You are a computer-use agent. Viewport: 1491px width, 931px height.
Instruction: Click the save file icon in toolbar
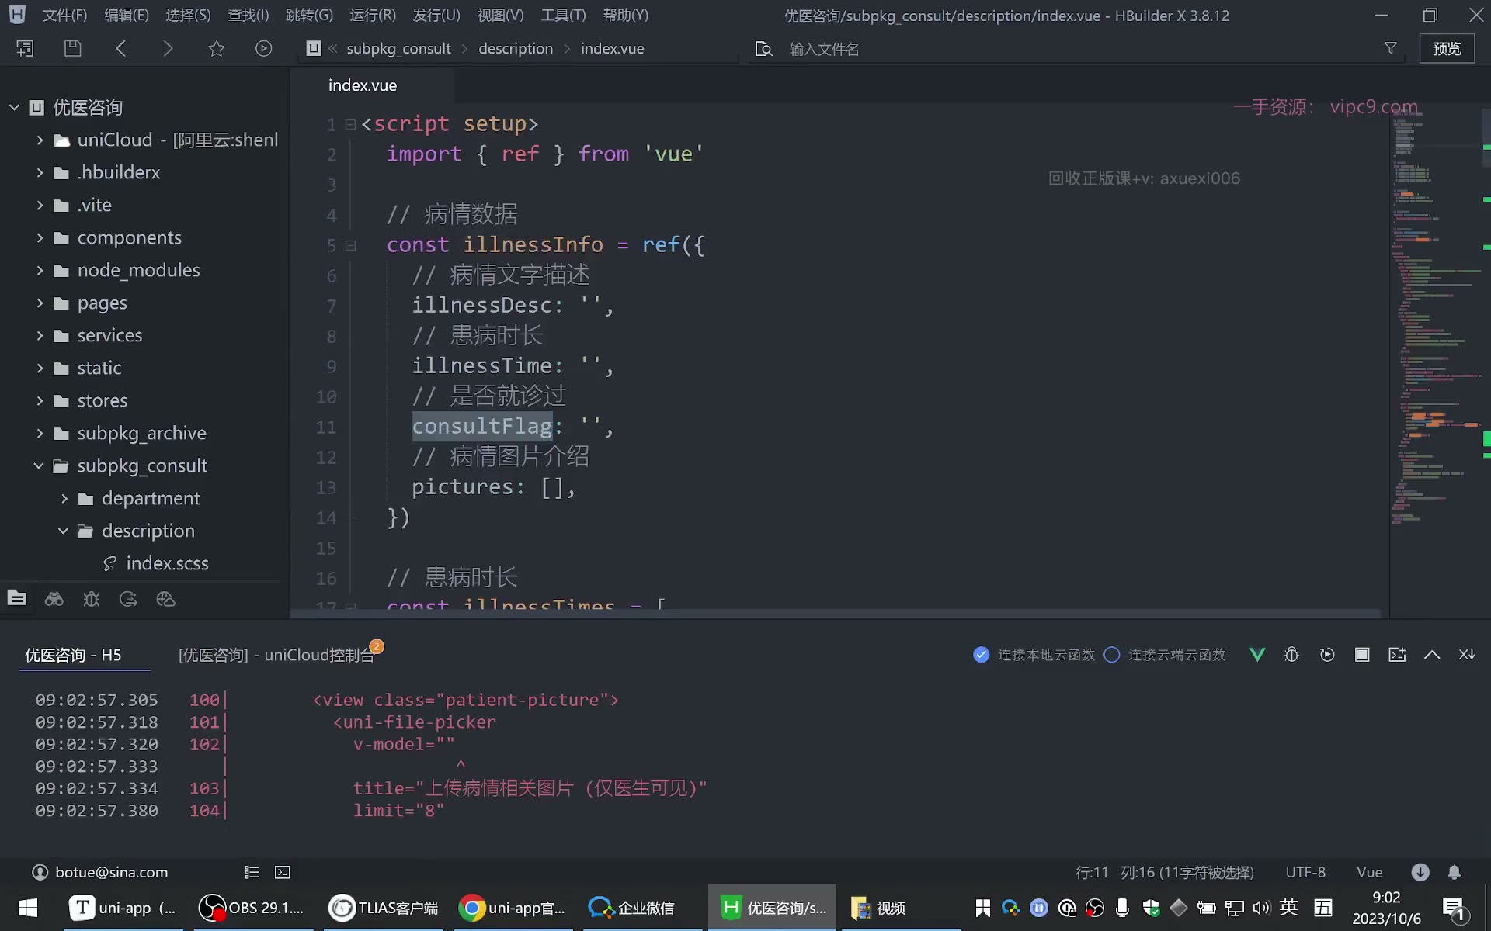pyautogui.click(x=72, y=48)
